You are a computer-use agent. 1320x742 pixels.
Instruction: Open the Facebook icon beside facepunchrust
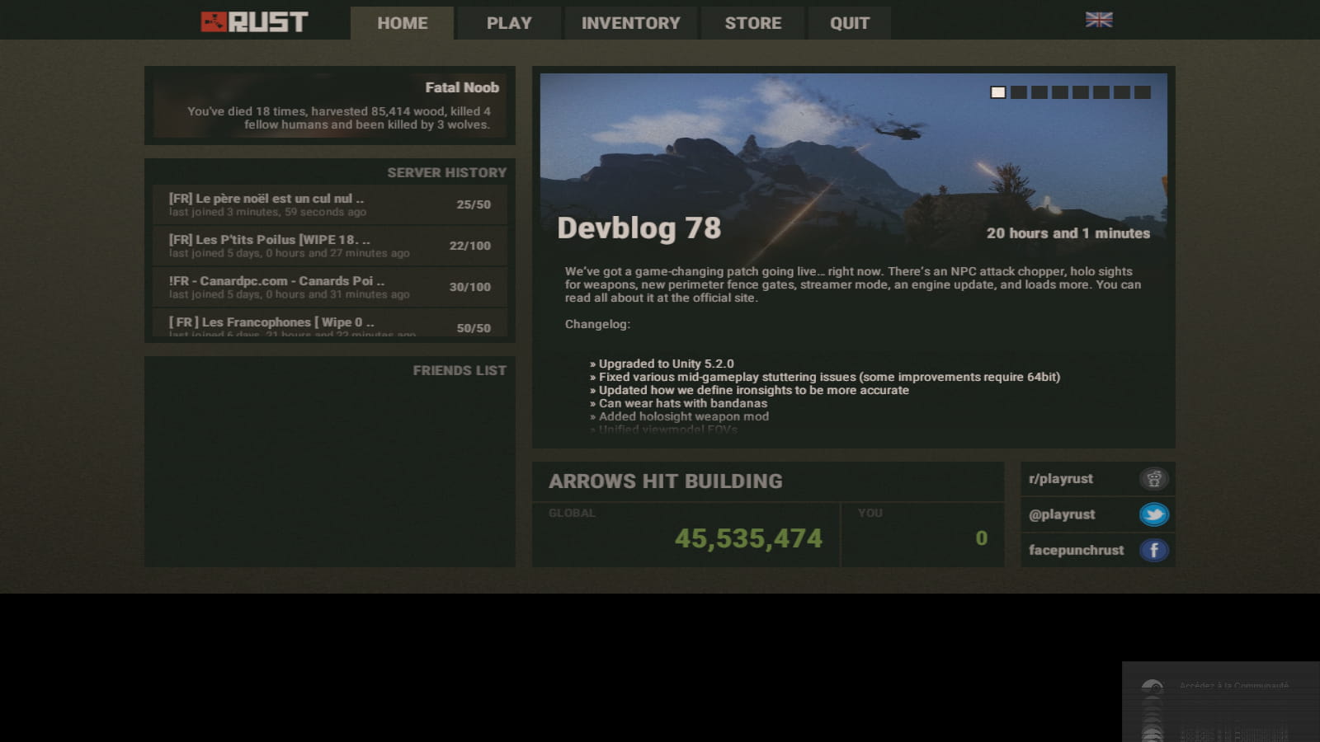(1153, 550)
